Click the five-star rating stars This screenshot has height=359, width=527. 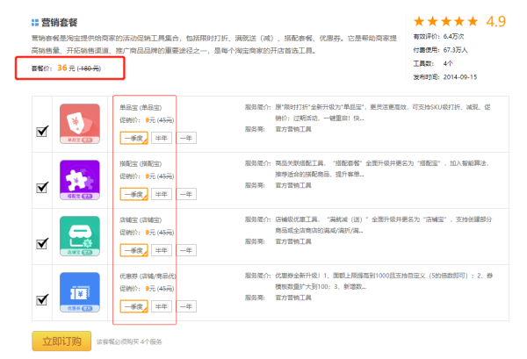[x=445, y=21]
